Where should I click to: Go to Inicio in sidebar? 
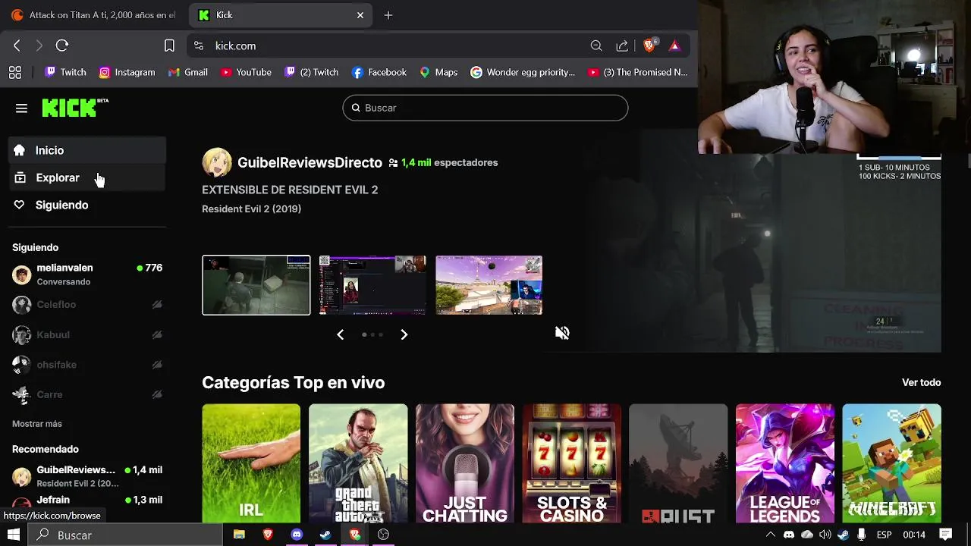pyautogui.click(x=87, y=150)
